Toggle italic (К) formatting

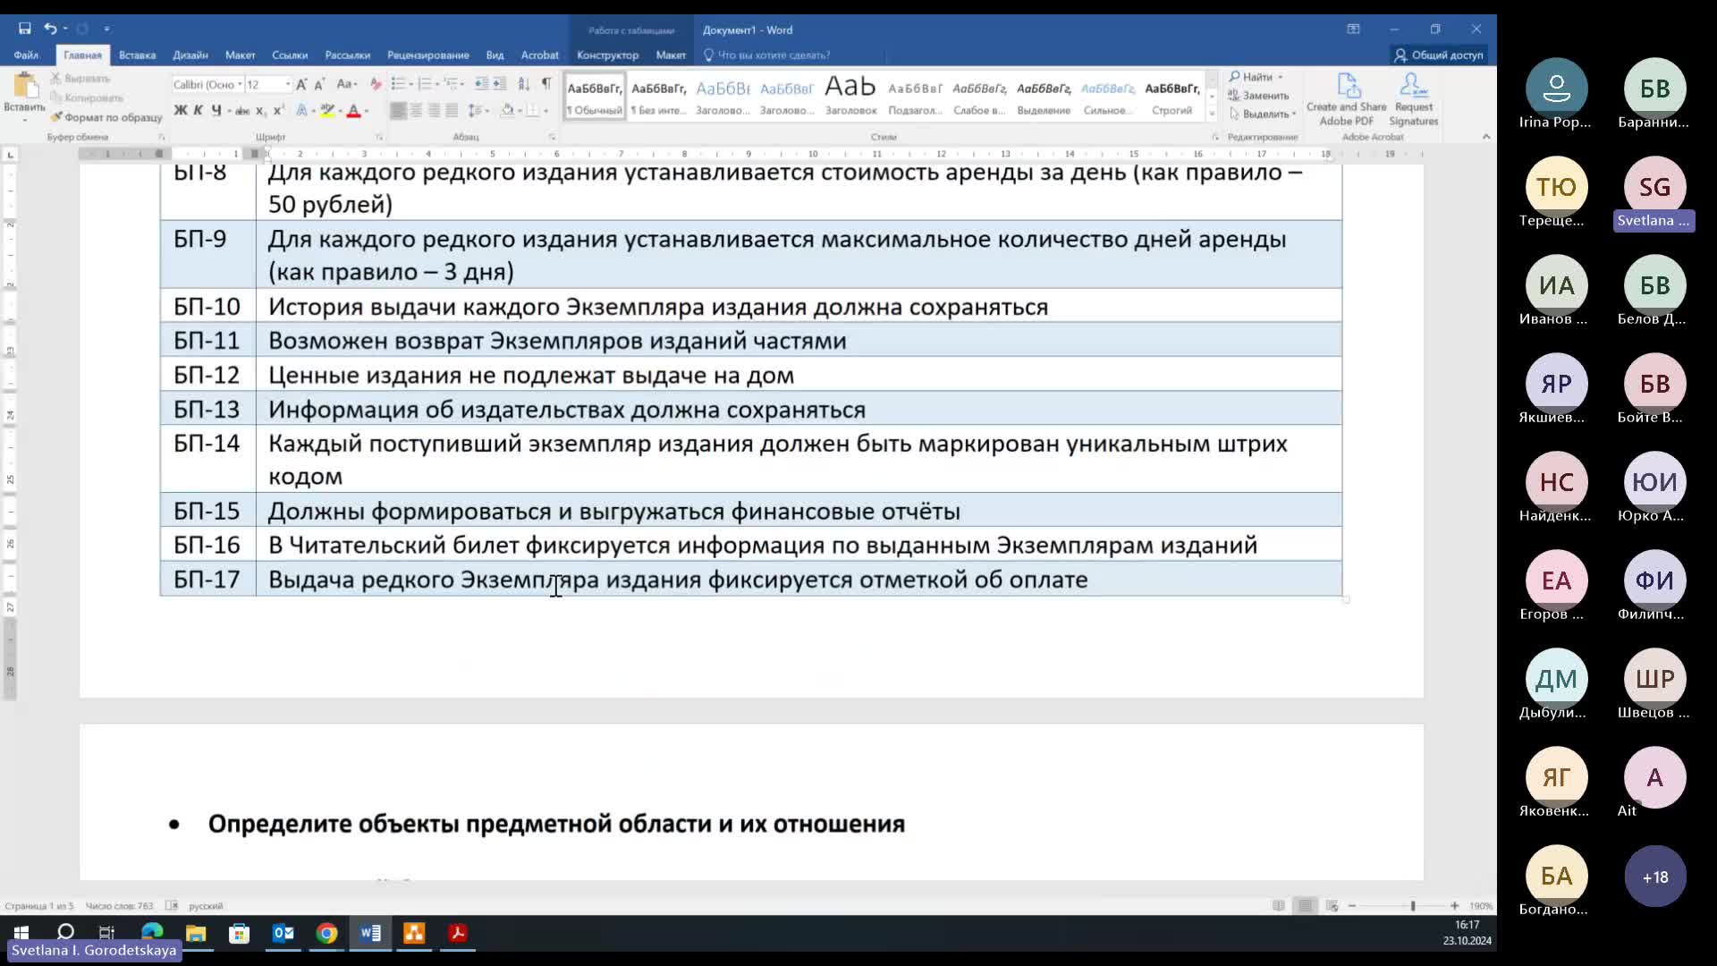click(x=199, y=110)
